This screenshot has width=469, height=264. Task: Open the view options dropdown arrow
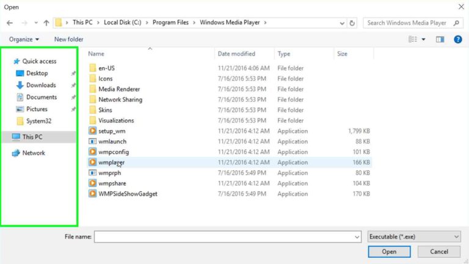click(x=423, y=39)
